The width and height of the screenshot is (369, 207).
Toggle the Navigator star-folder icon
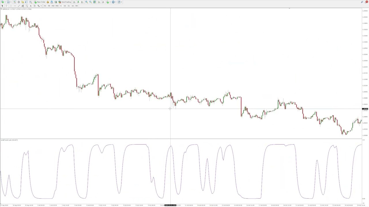click(23, 2)
